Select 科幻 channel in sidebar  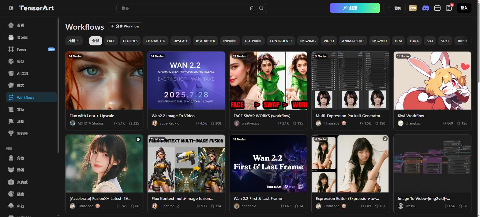pos(31,206)
